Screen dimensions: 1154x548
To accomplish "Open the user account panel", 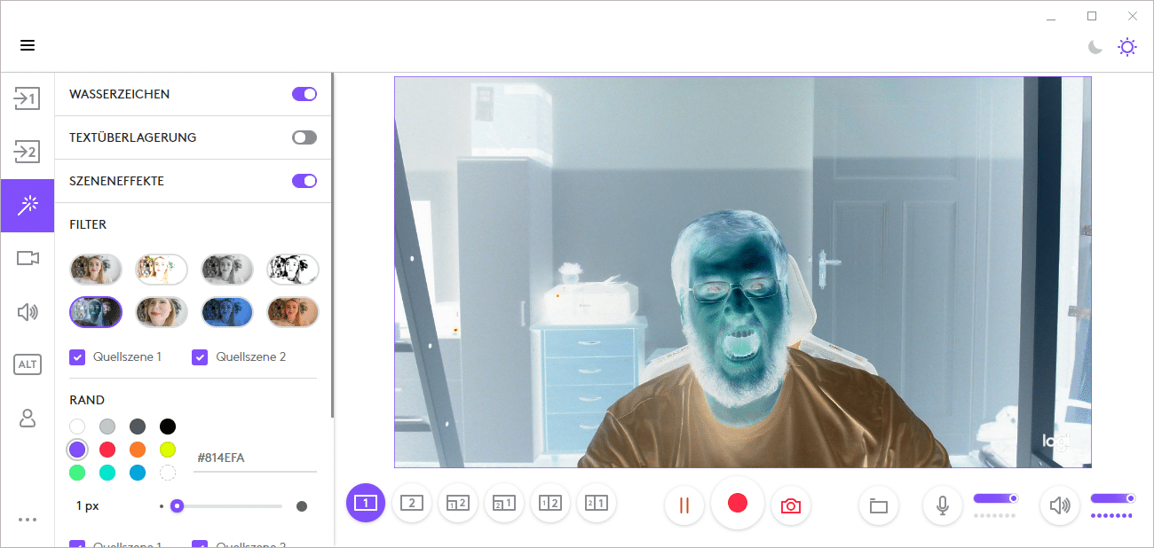I will [x=28, y=418].
